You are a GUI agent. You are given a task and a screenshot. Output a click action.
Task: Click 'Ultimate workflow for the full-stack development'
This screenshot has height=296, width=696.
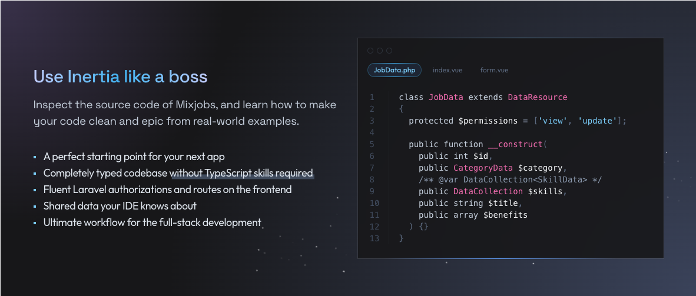[x=153, y=222]
